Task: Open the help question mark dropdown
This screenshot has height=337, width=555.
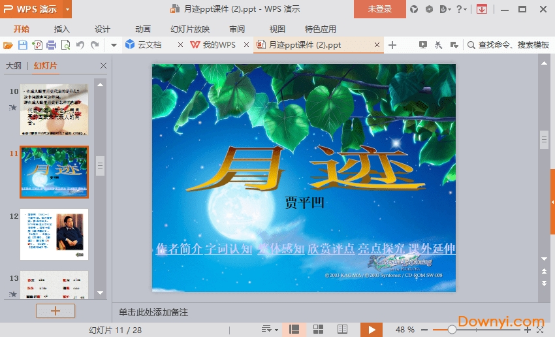Action: pos(461,9)
